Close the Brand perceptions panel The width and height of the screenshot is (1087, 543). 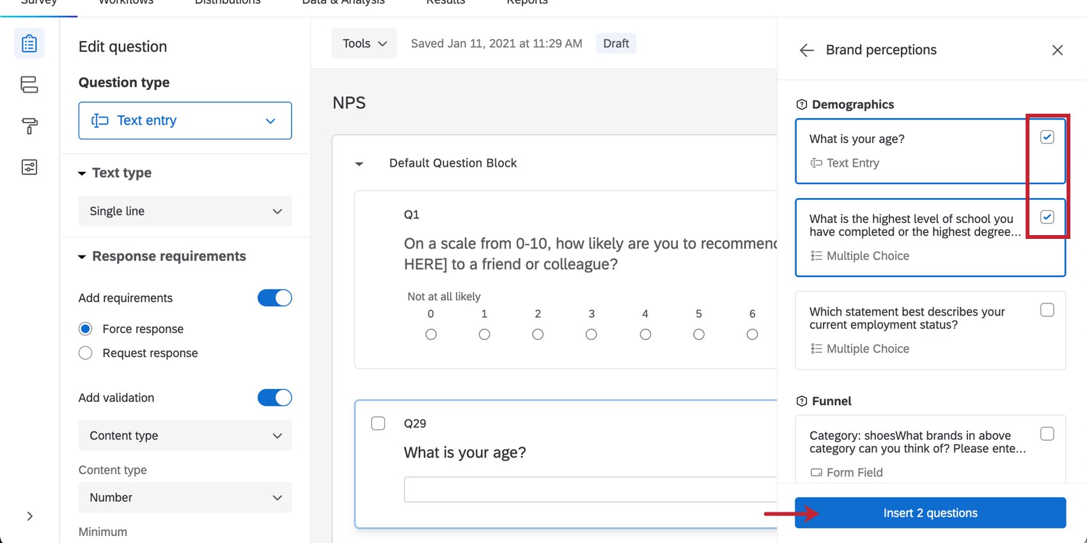(x=1058, y=50)
